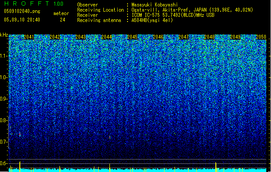Click the kHz axis unit label

(x=4, y=35)
